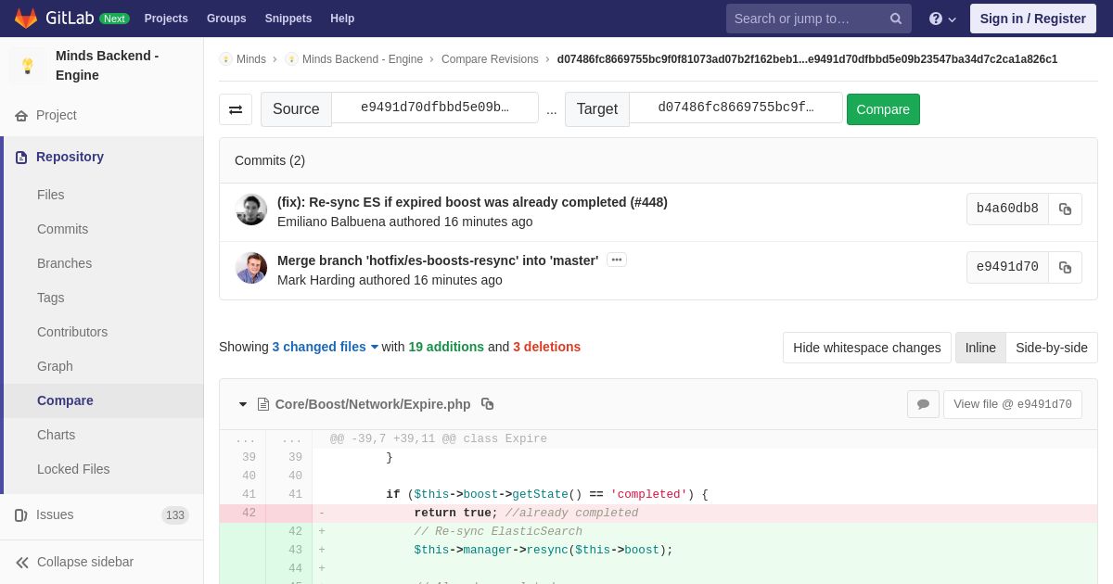Screen dimensions: 1113x584
Task: Open Core/Boost/Network/Expire.php file title
Action: coord(373,404)
